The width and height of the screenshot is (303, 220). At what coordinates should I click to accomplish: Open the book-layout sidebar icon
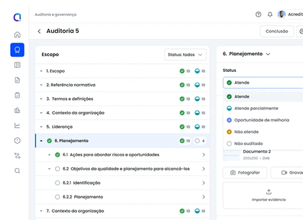(17, 65)
